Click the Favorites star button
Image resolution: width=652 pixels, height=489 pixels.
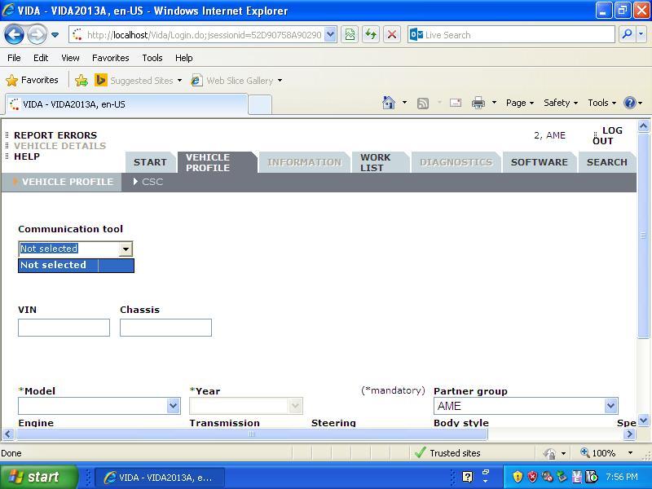coord(33,80)
